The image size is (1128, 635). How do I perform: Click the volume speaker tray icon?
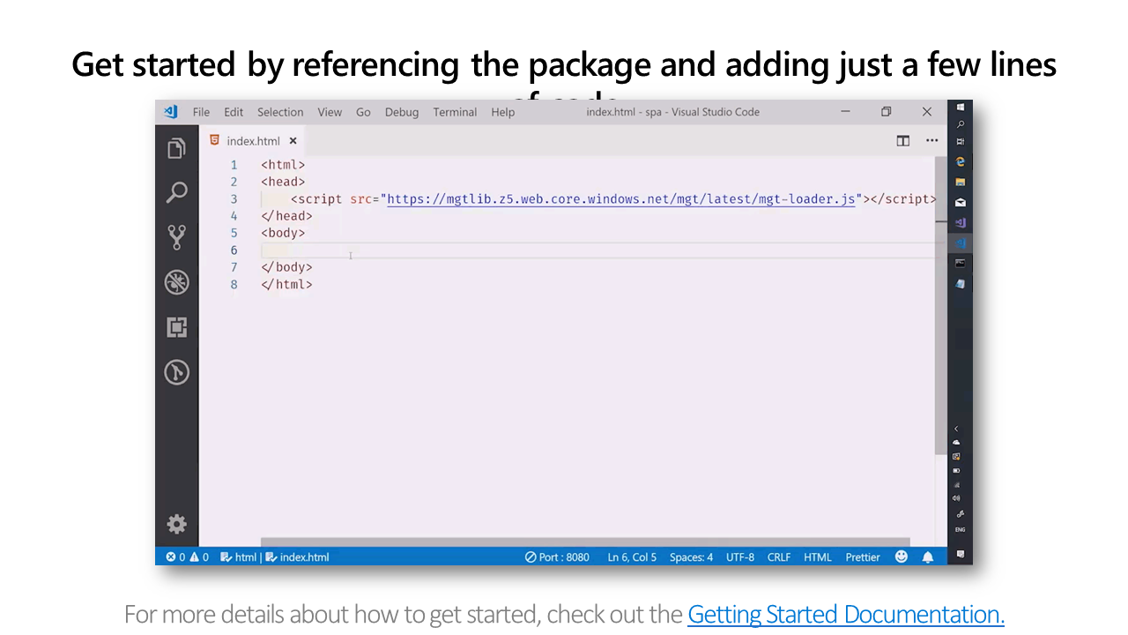point(957,498)
